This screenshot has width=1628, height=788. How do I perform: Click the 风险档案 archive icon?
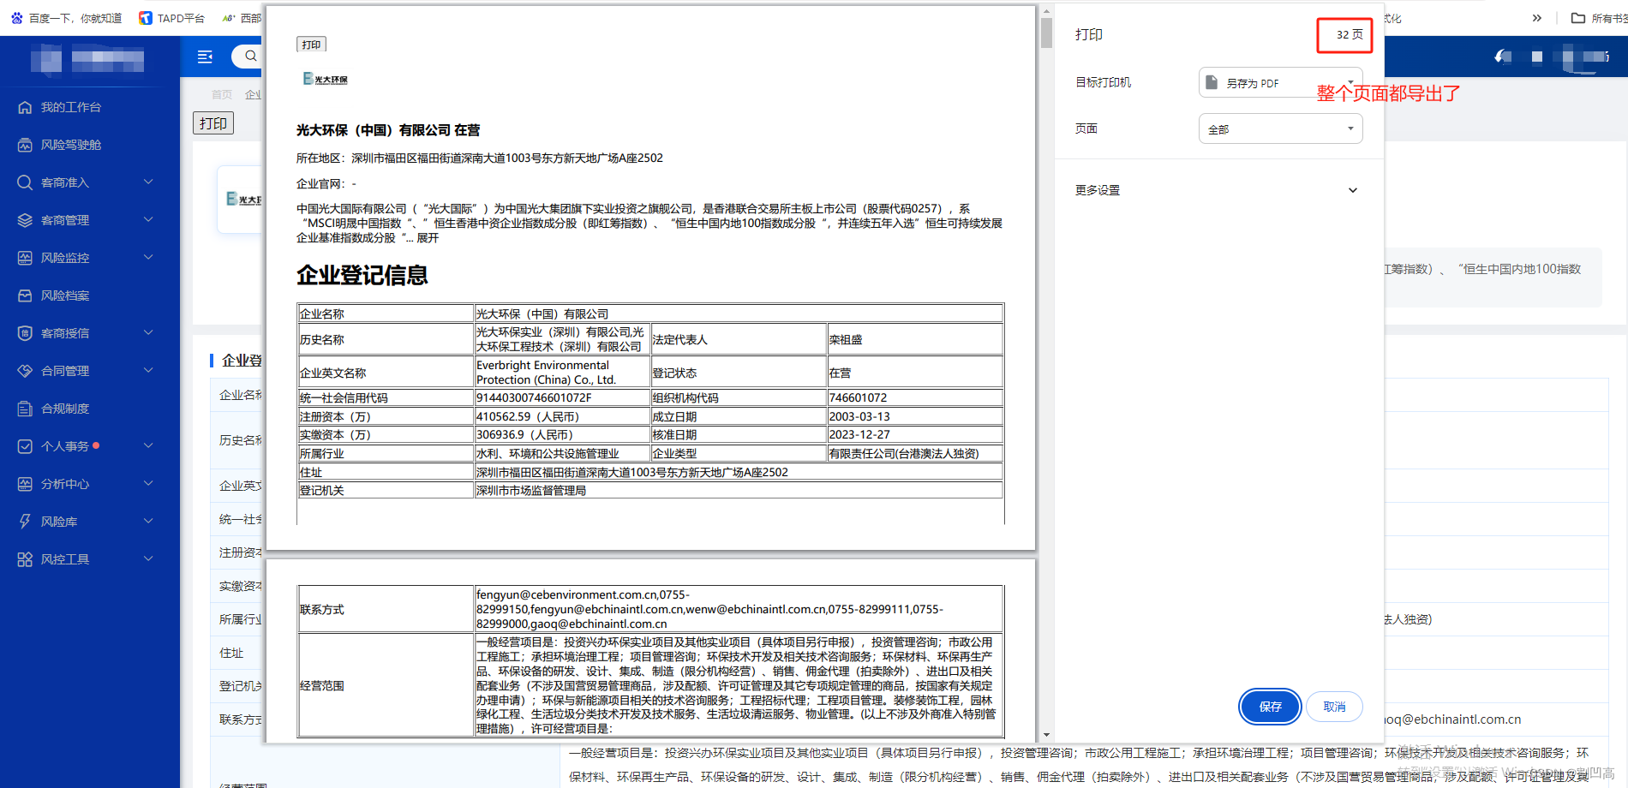click(25, 295)
